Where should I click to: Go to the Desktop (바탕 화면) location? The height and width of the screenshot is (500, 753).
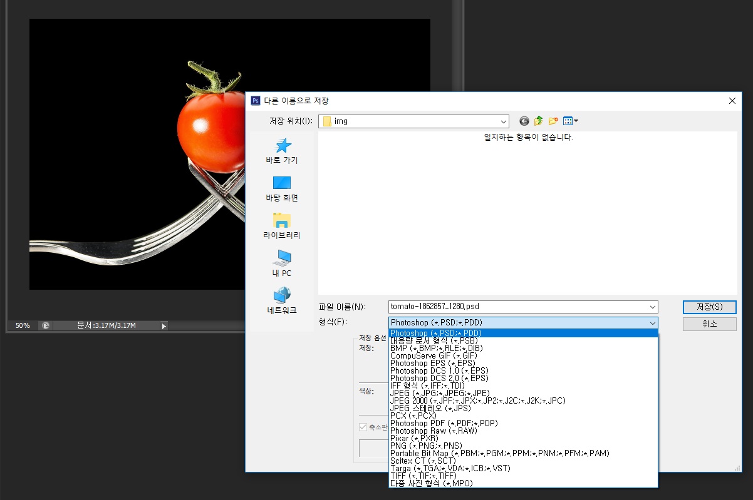click(x=282, y=188)
